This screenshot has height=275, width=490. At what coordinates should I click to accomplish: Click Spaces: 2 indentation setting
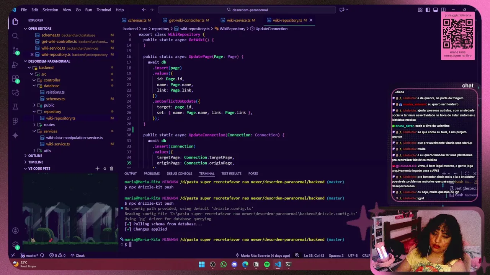click(x=336, y=256)
